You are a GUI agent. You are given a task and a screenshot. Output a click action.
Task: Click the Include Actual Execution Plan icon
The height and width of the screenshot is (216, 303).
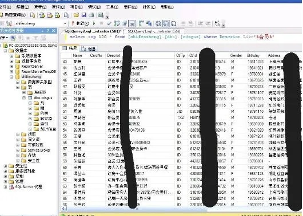tap(141, 23)
